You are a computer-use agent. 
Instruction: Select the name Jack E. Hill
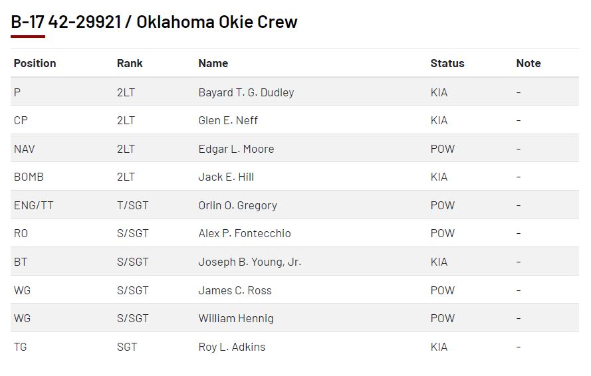click(x=226, y=177)
